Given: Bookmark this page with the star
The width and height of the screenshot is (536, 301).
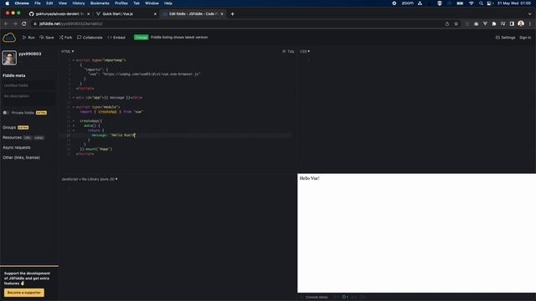Looking at the screenshot, I should pyautogui.click(x=456, y=24).
